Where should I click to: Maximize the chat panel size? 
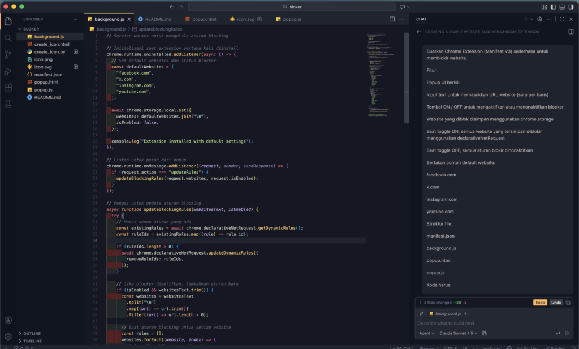coord(561,19)
